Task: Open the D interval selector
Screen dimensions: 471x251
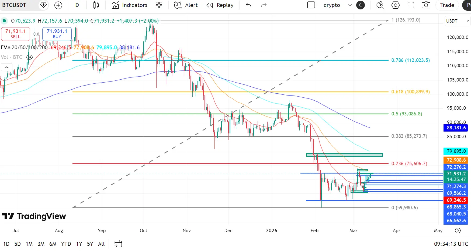Action: 77,5
